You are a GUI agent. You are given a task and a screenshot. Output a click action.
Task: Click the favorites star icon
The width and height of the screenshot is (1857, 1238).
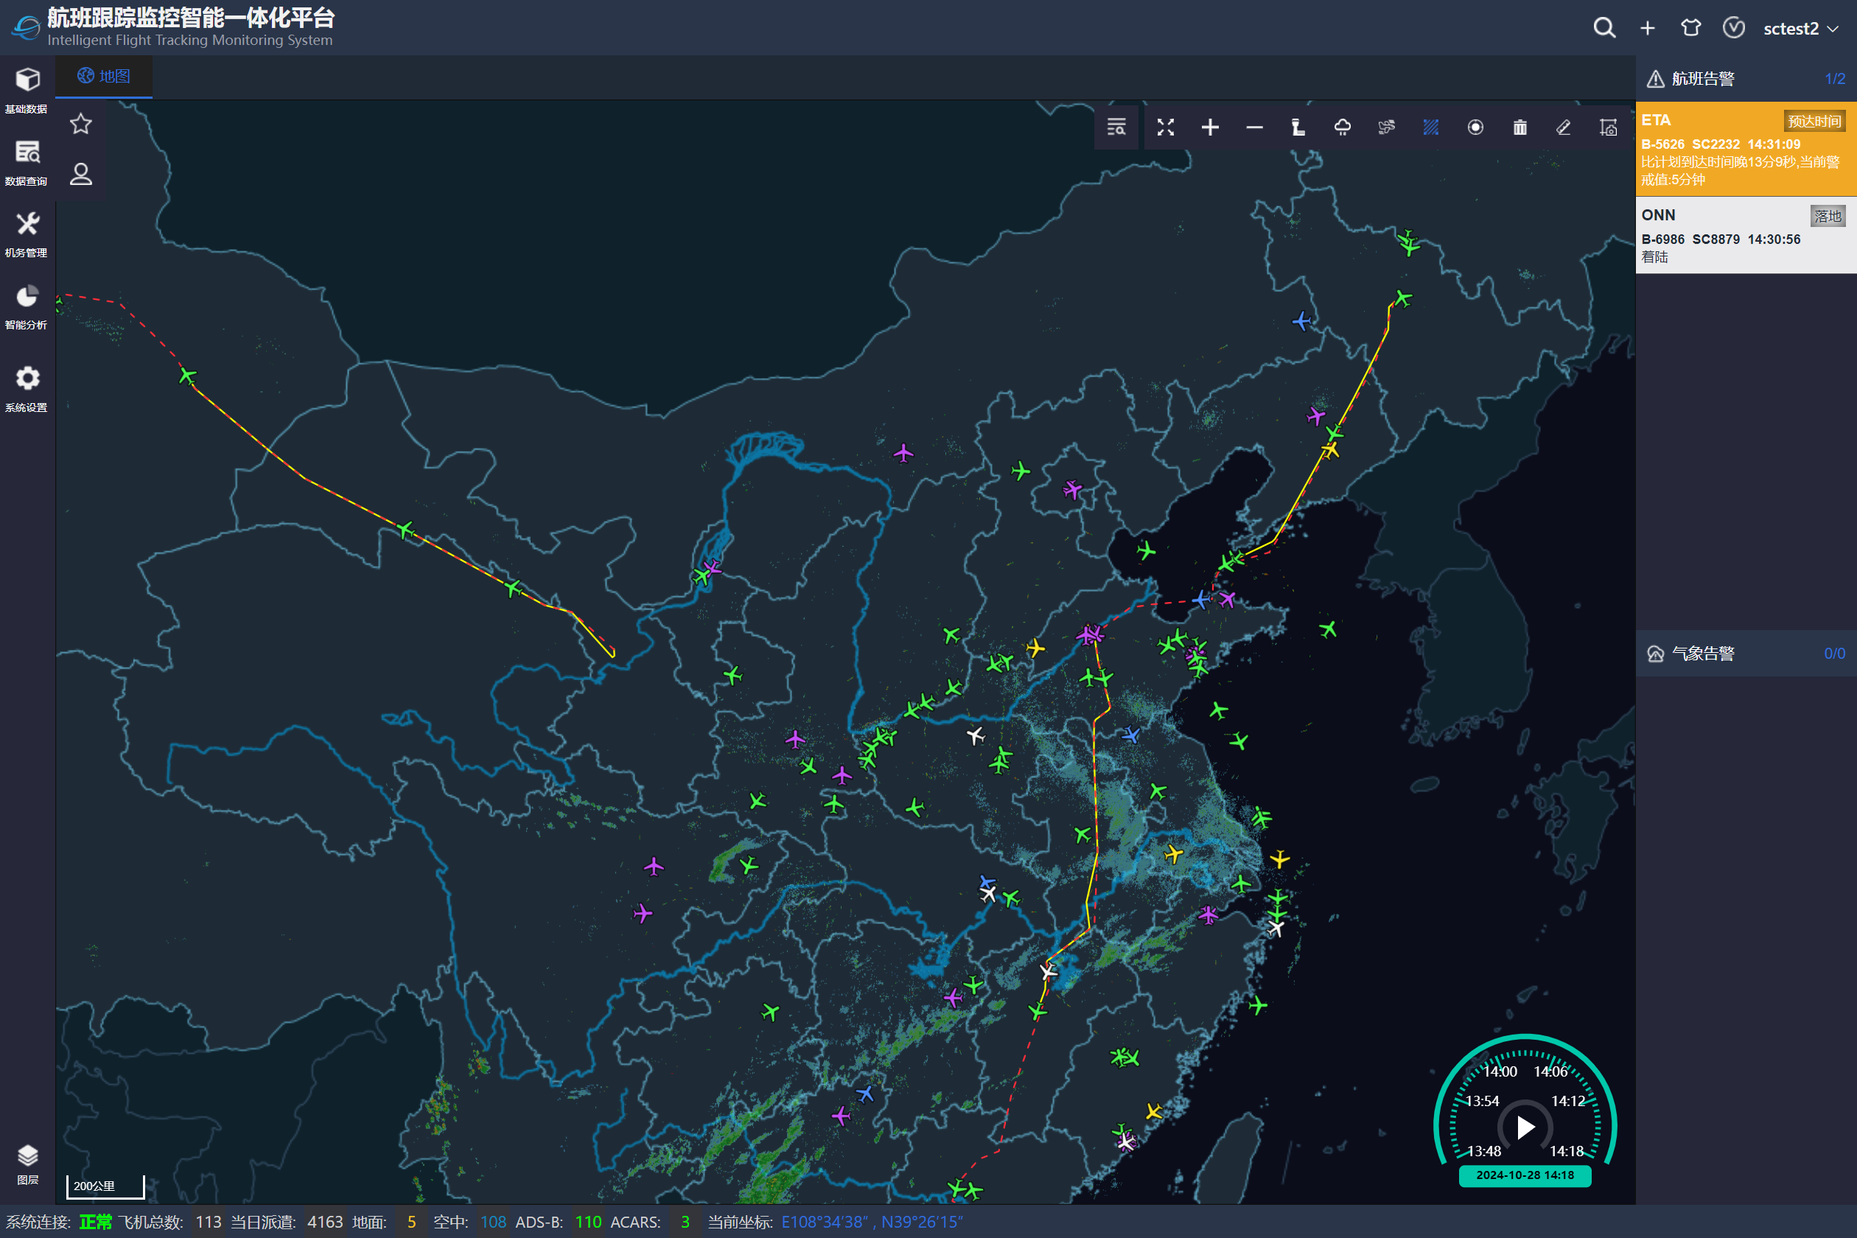[x=80, y=124]
